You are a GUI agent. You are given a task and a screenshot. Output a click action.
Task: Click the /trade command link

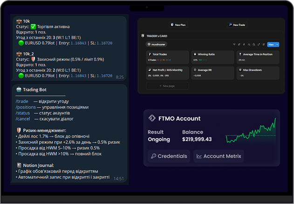pos(22,102)
